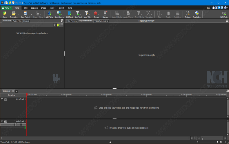Open the Subtitles tool
The height and width of the screenshot is (144, 229).
tap(177, 14)
